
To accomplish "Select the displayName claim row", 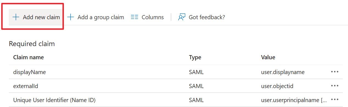I will [x=176, y=72].
